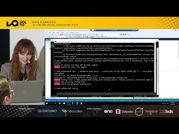Open the find combo box in SSMS toolbar

point(111,35)
